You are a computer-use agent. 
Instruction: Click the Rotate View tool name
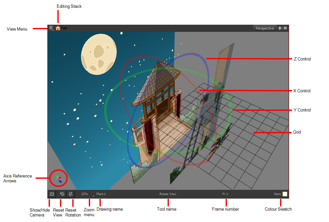tap(168, 194)
